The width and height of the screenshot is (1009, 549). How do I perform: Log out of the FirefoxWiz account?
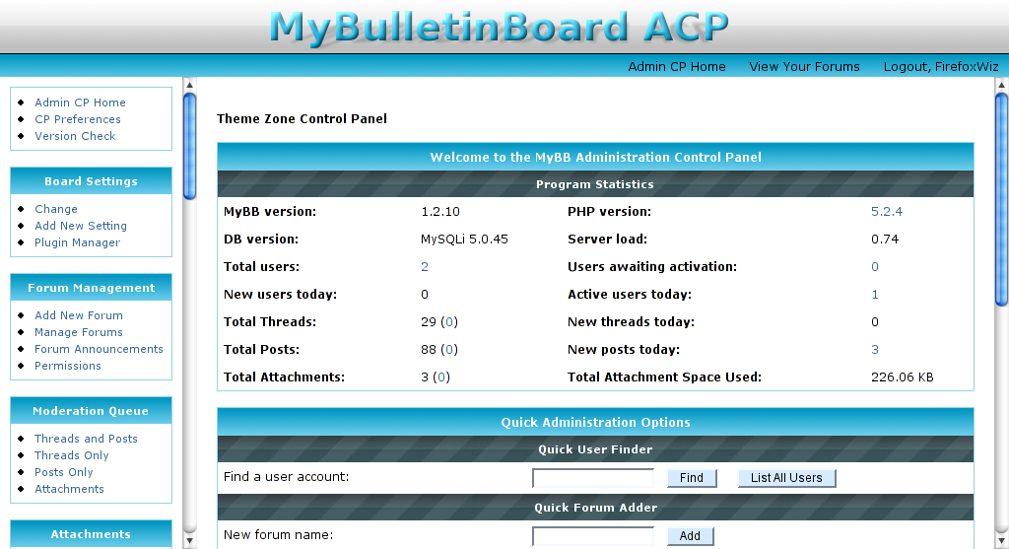940,67
